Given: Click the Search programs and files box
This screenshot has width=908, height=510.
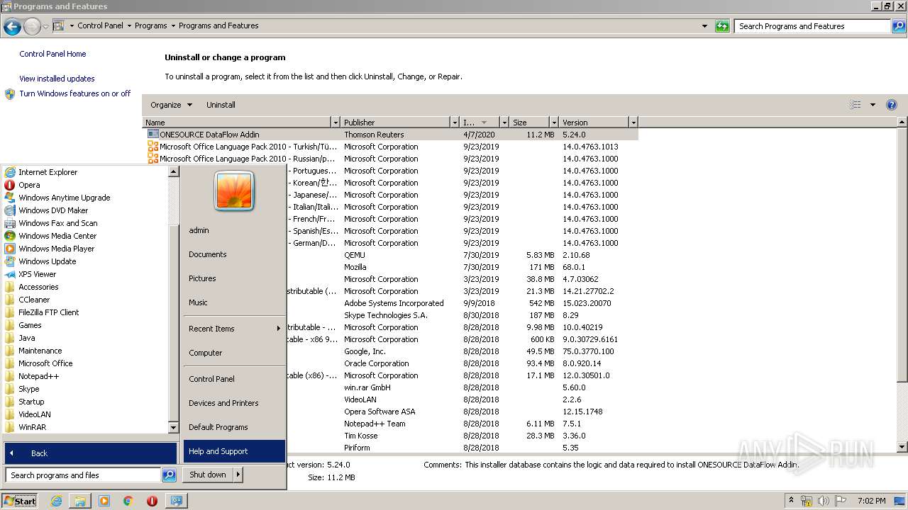Looking at the screenshot, I should pos(83,475).
